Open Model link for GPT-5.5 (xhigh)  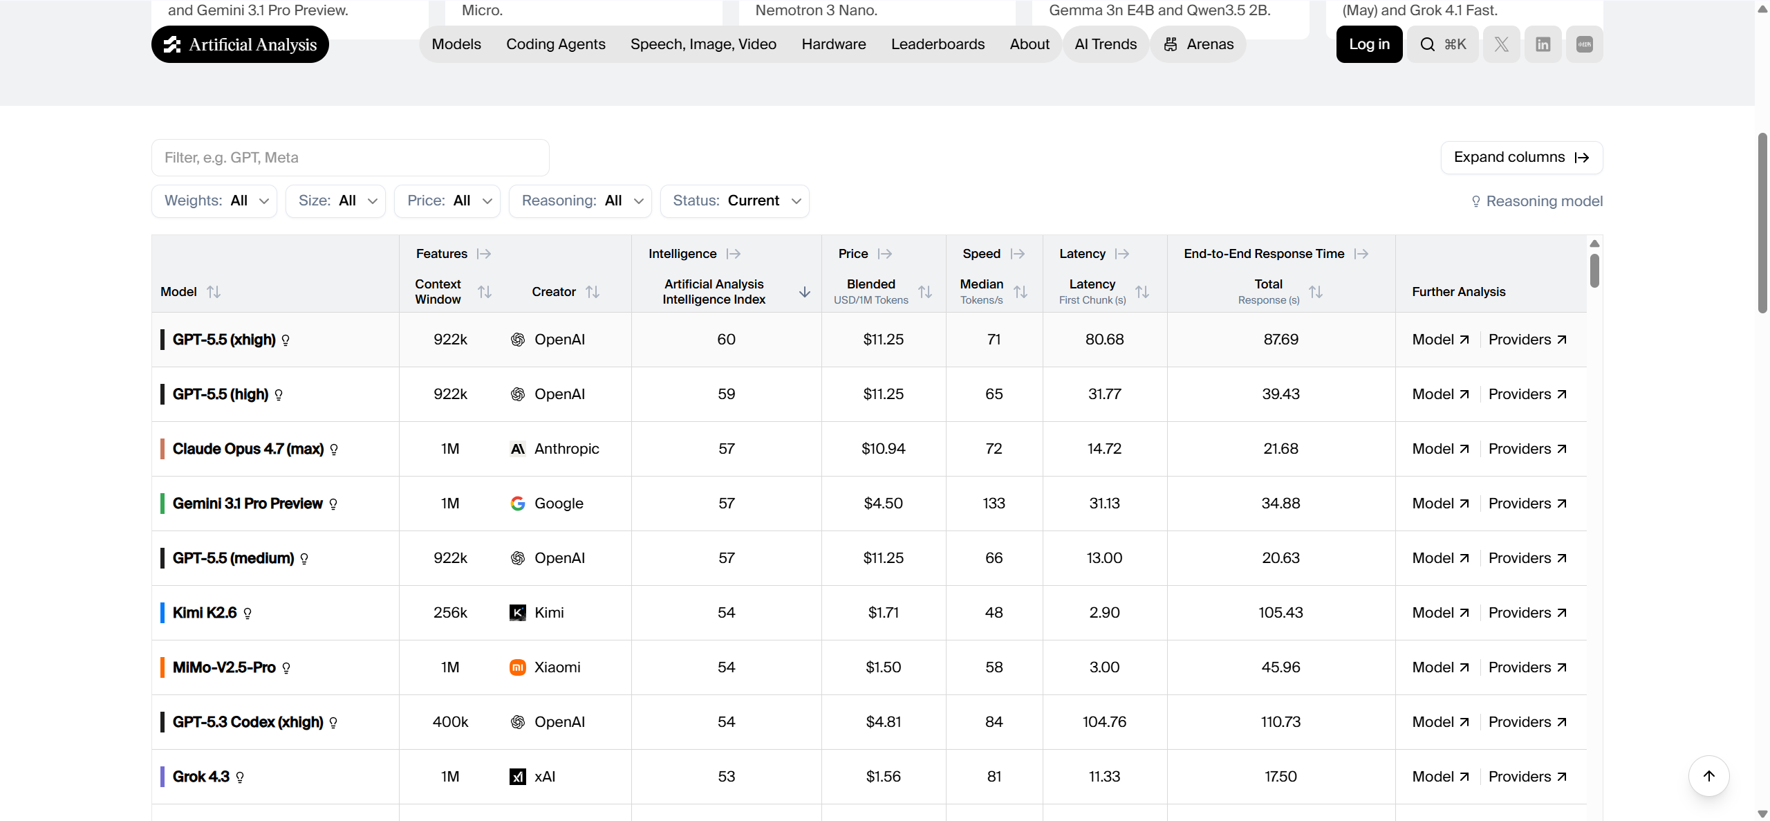(1440, 340)
